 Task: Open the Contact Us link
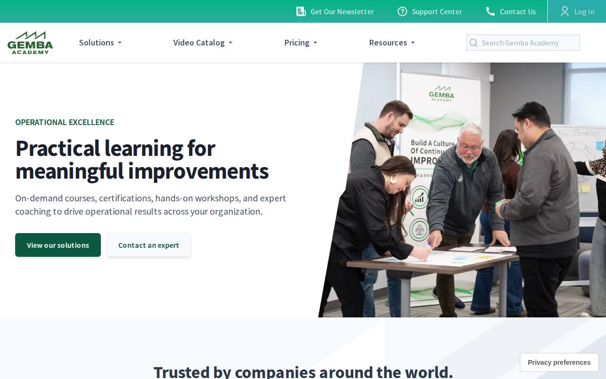point(511,11)
